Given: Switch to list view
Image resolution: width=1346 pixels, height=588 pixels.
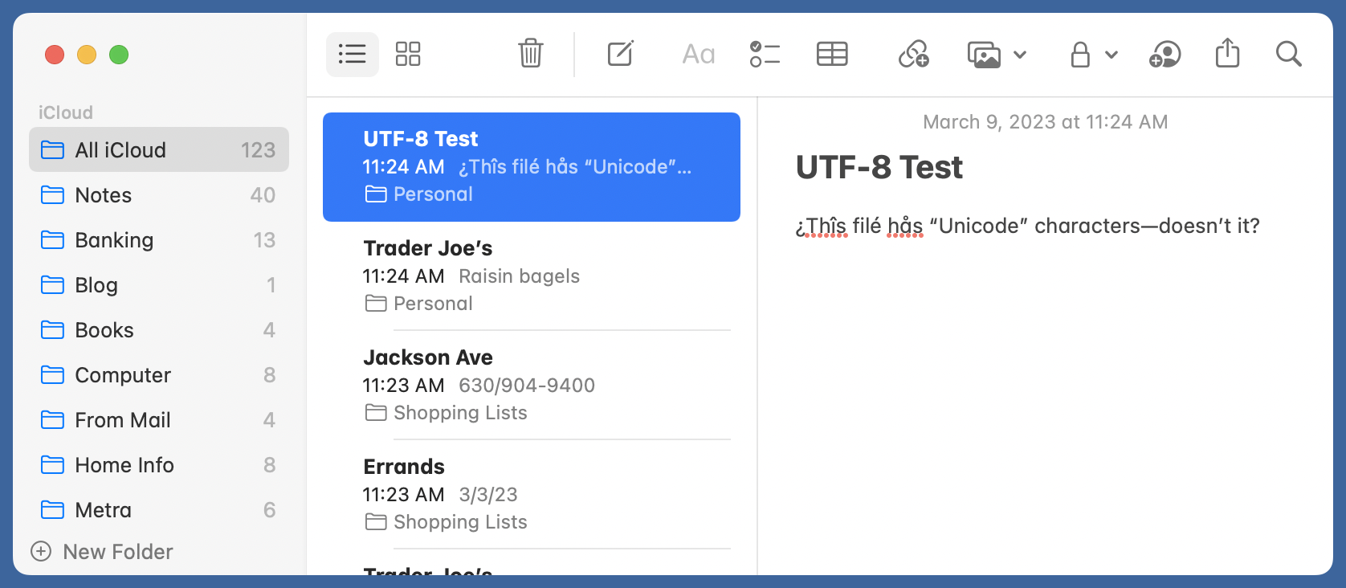Looking at the screenshot, I should coord(352,55).
